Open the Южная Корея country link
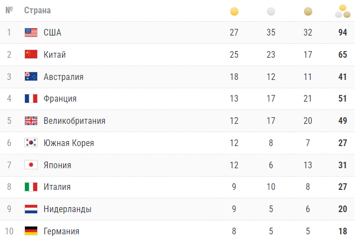The height and width of the screenshot is (241, 355). point(69,143)
